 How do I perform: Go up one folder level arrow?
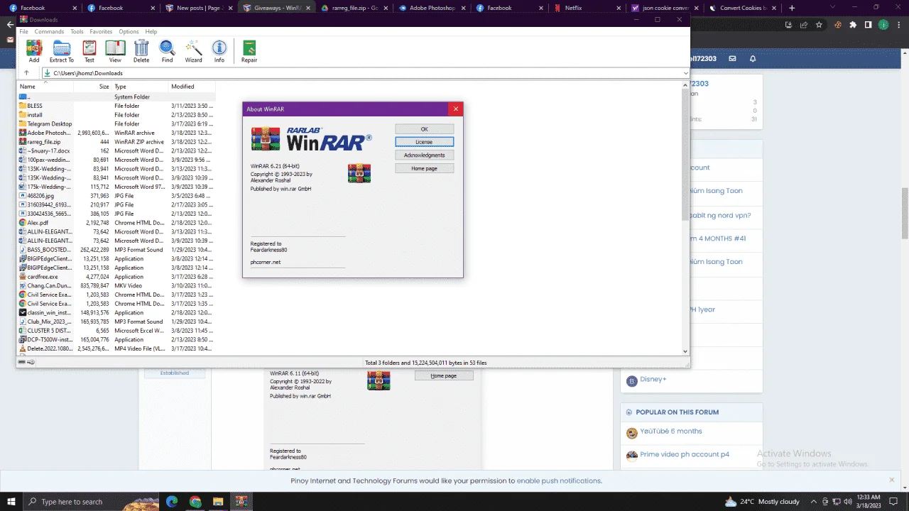point(26,73)
